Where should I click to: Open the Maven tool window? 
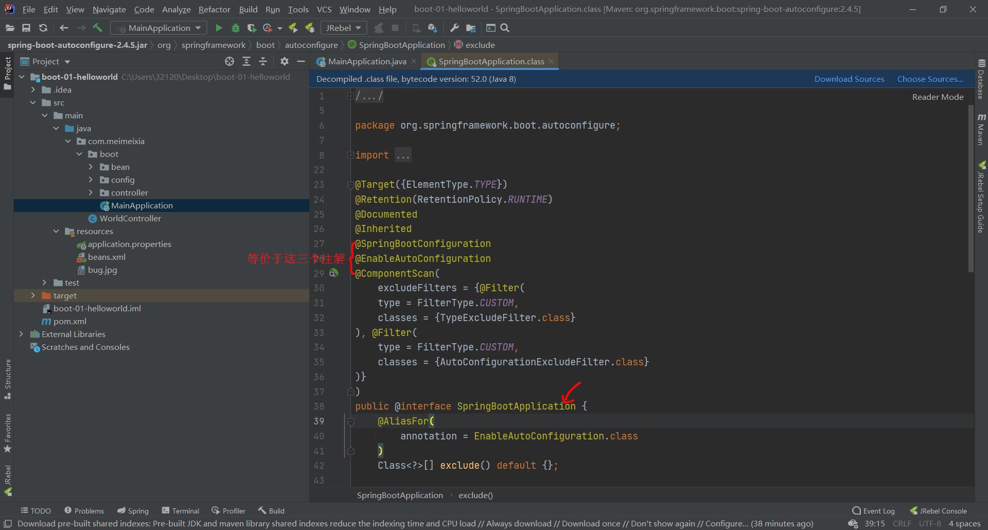(x=981, y=129)
